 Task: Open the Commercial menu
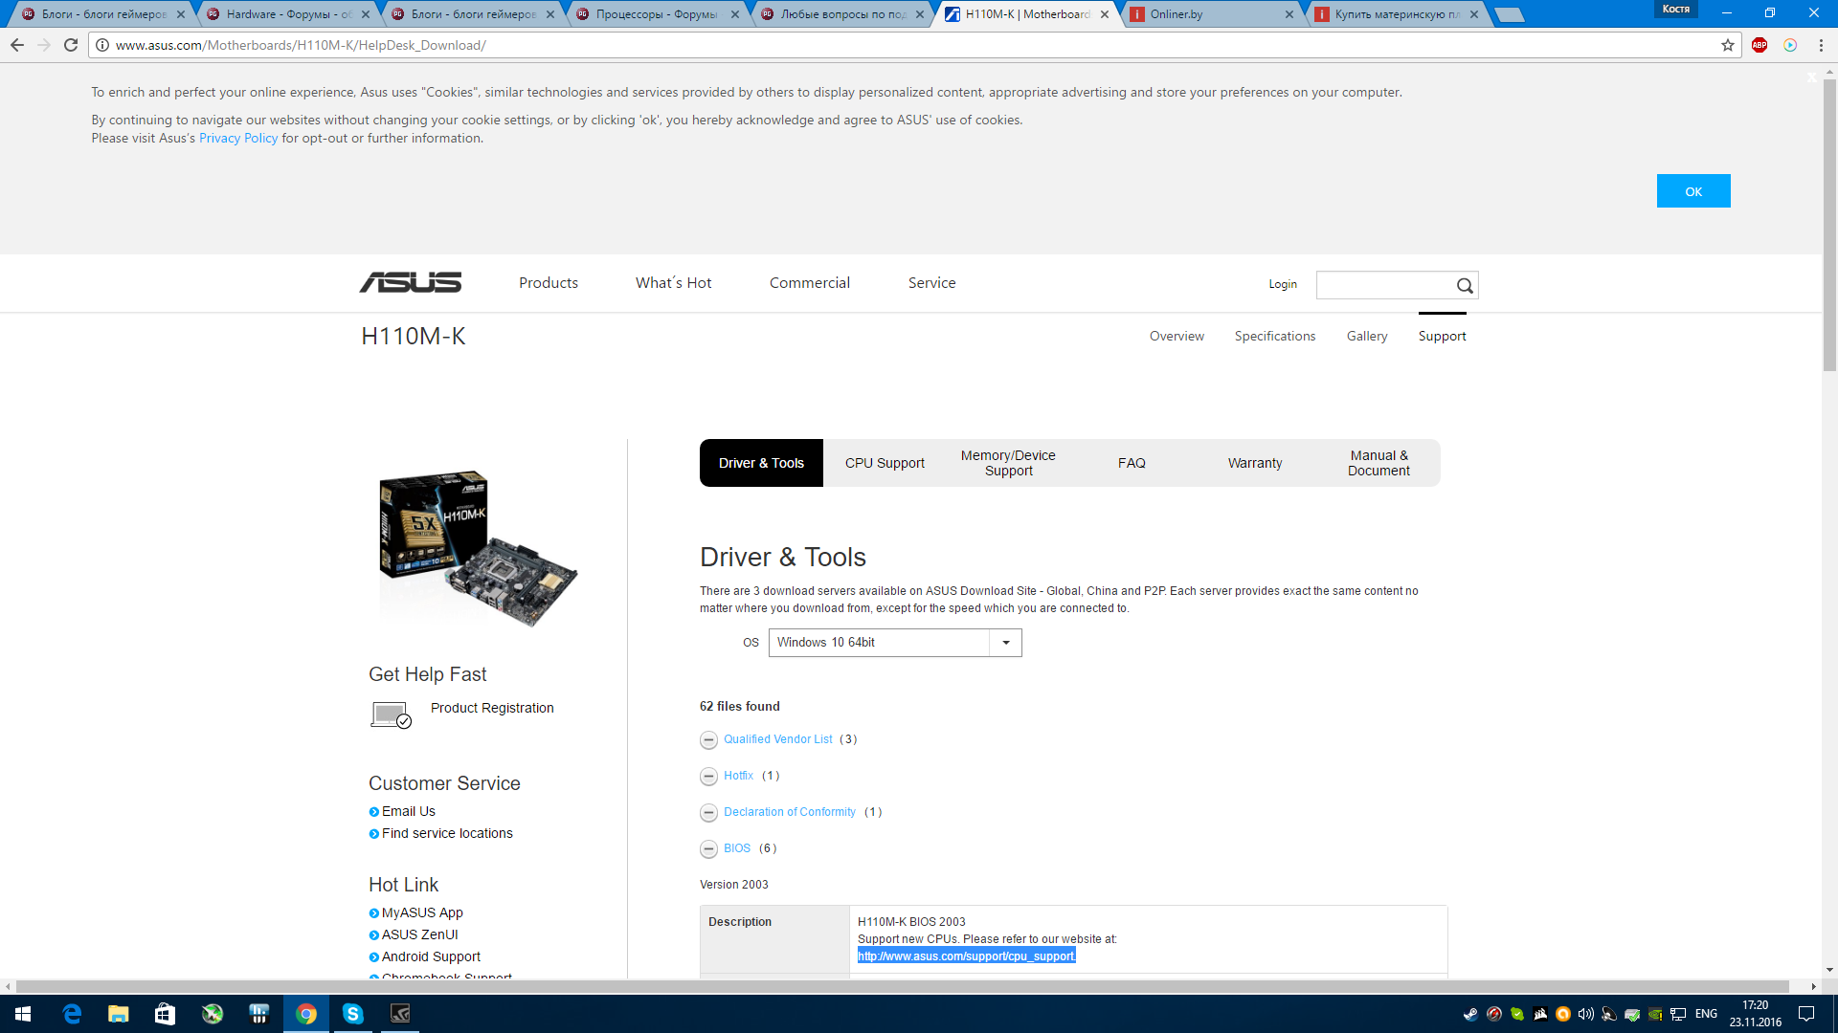point(810,283)
